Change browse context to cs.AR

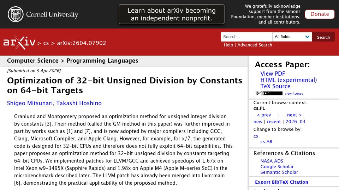266,142
